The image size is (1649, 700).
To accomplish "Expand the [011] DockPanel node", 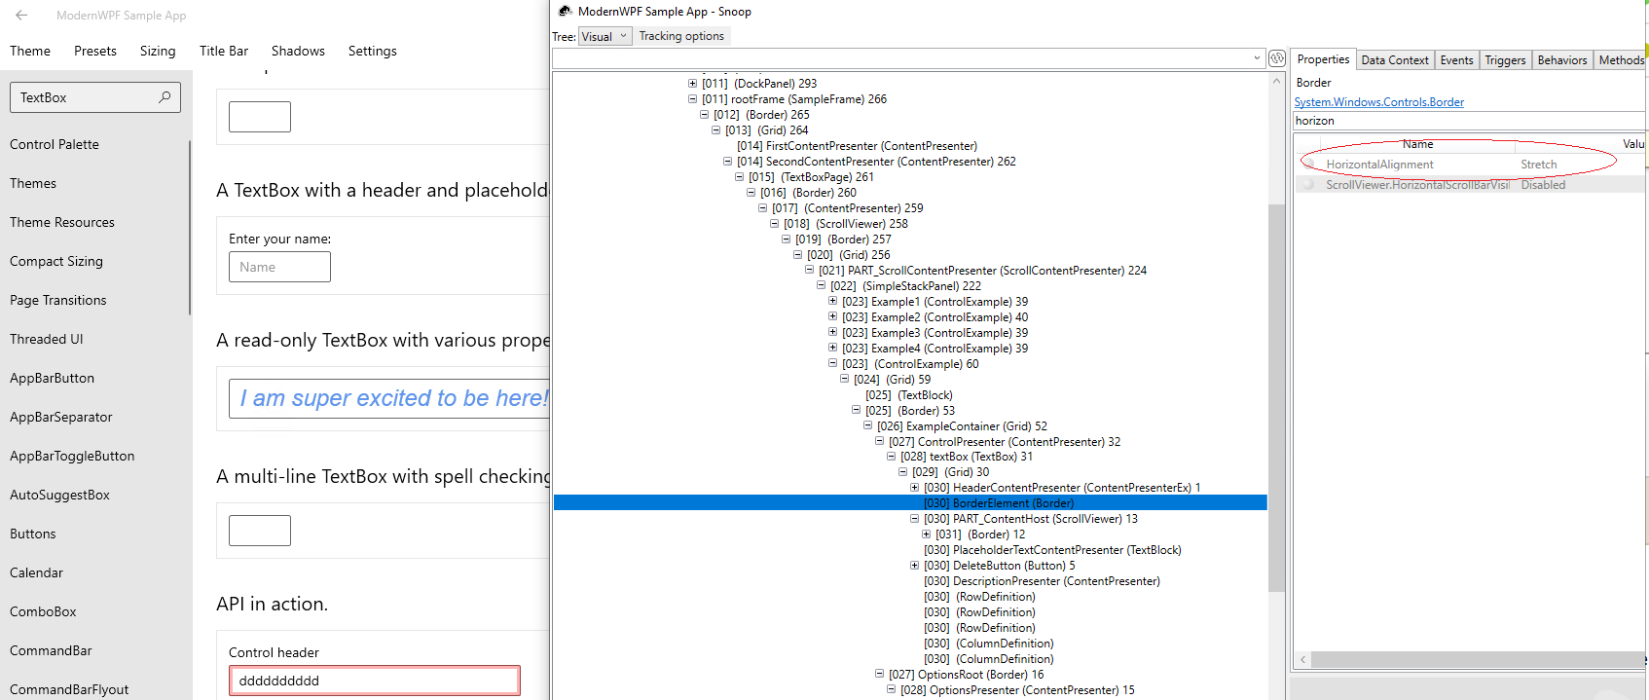I will point(692,84).
